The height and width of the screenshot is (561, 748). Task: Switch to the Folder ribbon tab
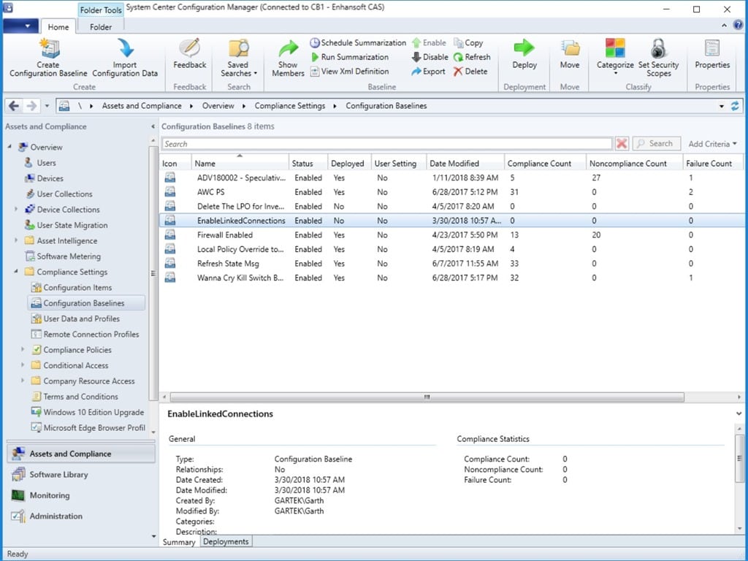click(x=101, y=27)
